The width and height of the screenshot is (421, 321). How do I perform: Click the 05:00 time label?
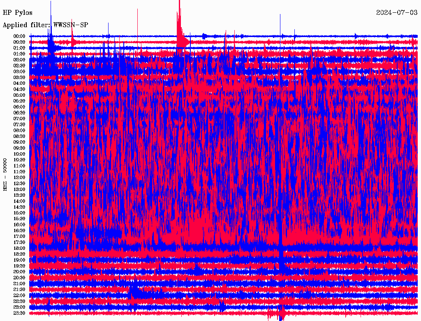pos(19,95)
